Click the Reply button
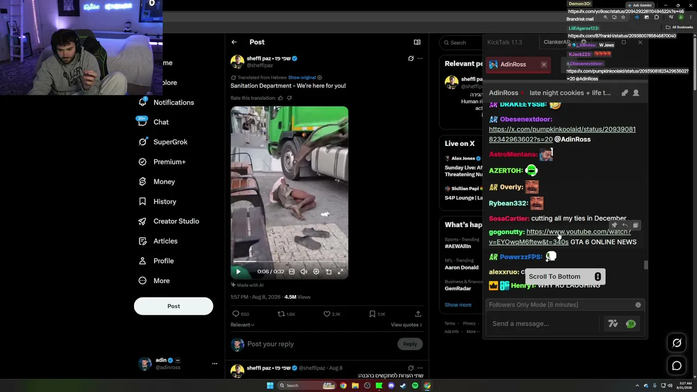 [410, 344]
